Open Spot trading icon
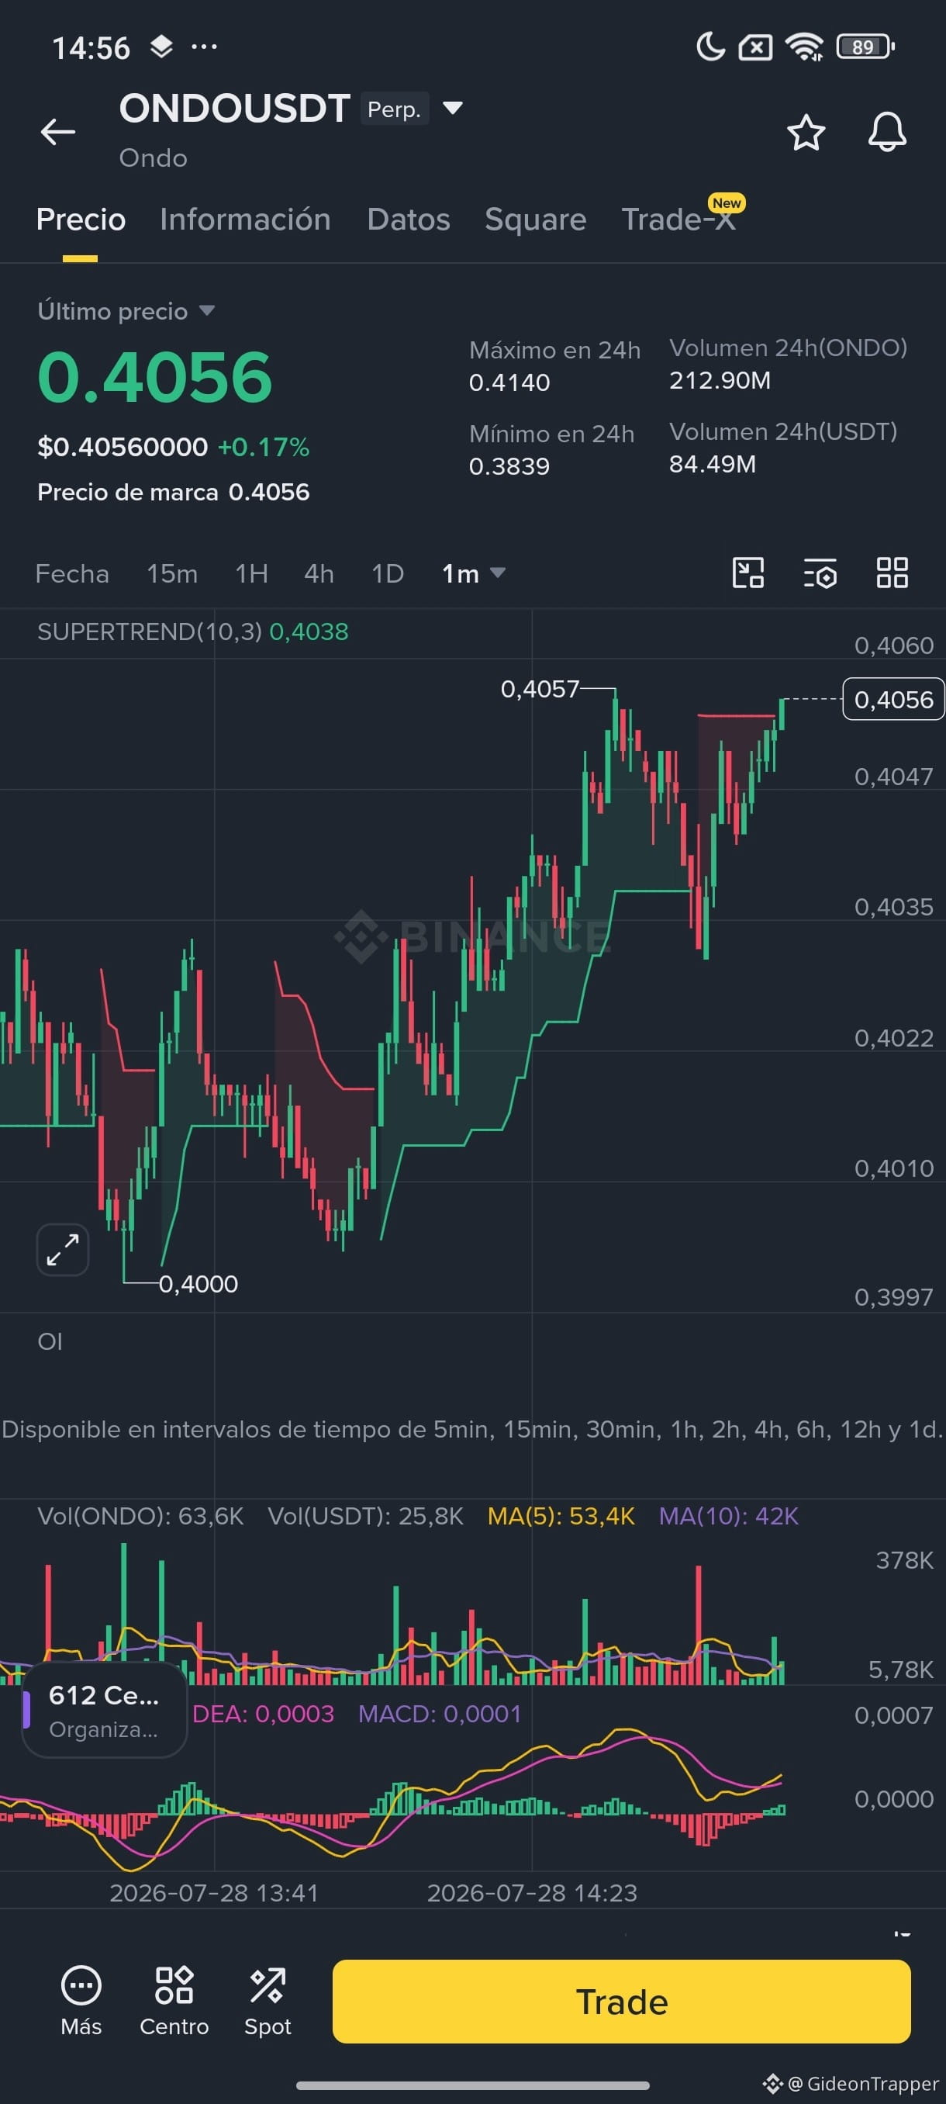 tap(268, 1999)
